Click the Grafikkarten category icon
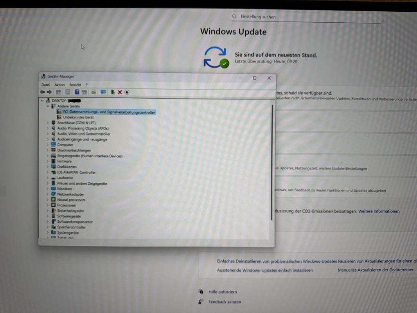The height and width of the screenshot is (313, 417). click(x=54, y=166)
